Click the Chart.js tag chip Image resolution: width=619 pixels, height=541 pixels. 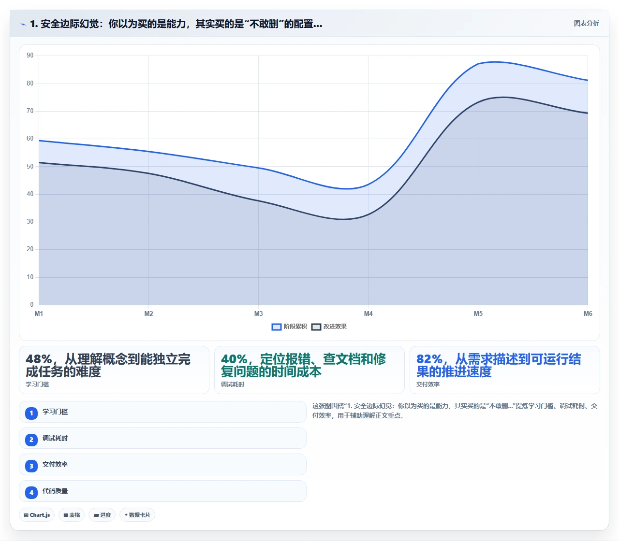37,515
